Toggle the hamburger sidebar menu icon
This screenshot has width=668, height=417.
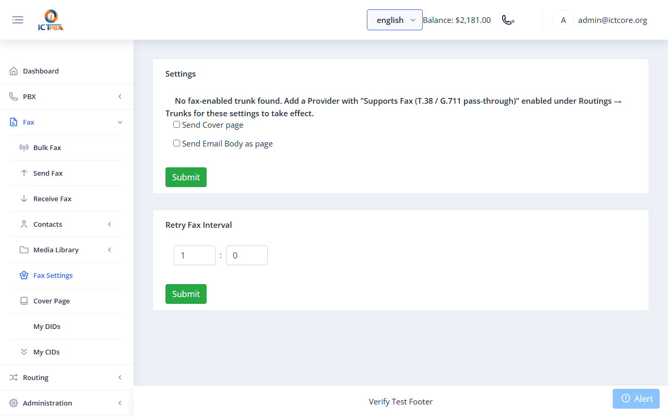[x=18, y=20]
